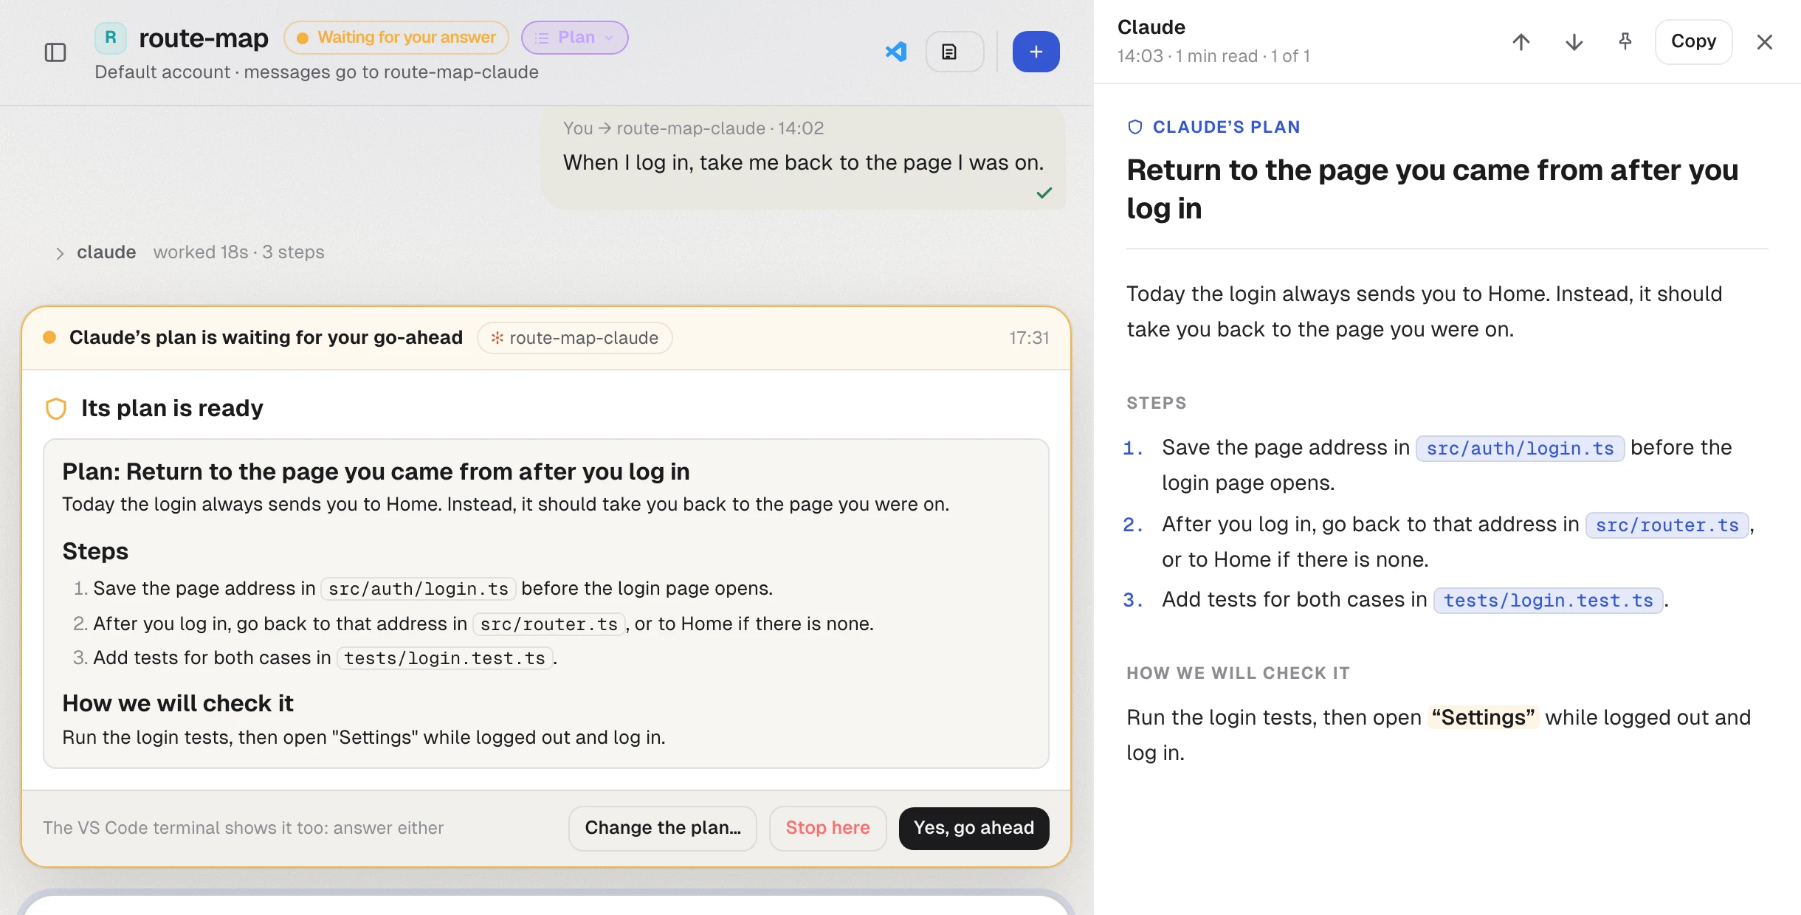Open the document notes icon button
This screenshot has width=1801, height=915.
click(954, 52)
